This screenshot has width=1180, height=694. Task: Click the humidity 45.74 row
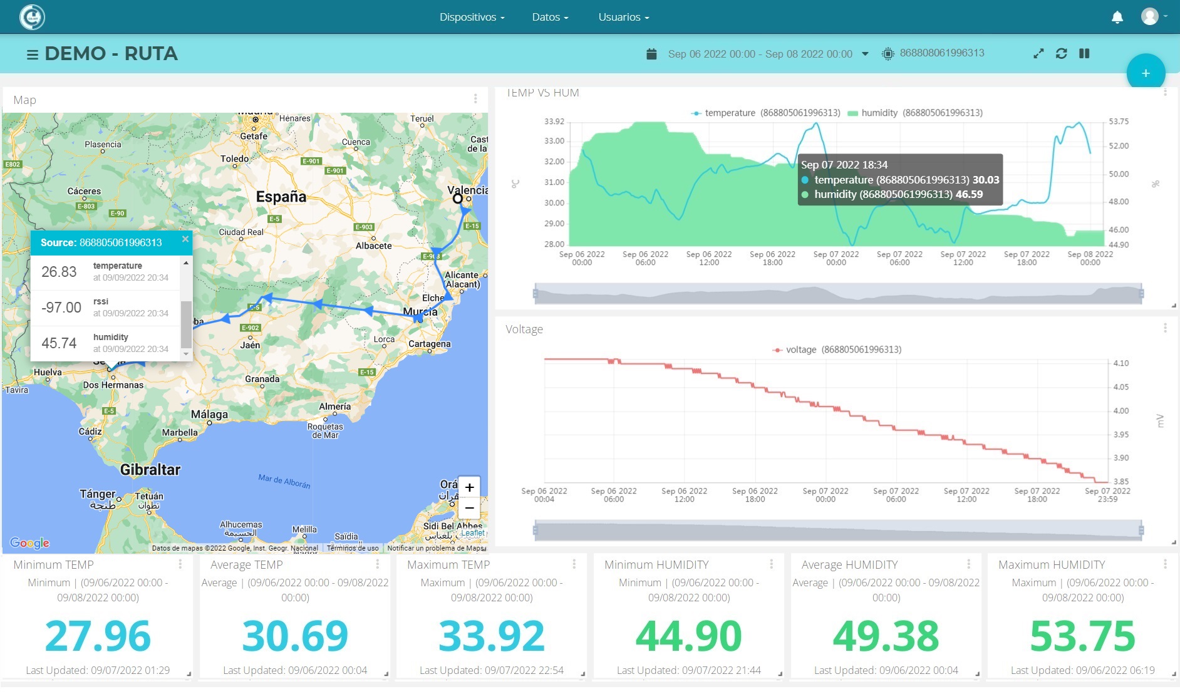point(105,343)
